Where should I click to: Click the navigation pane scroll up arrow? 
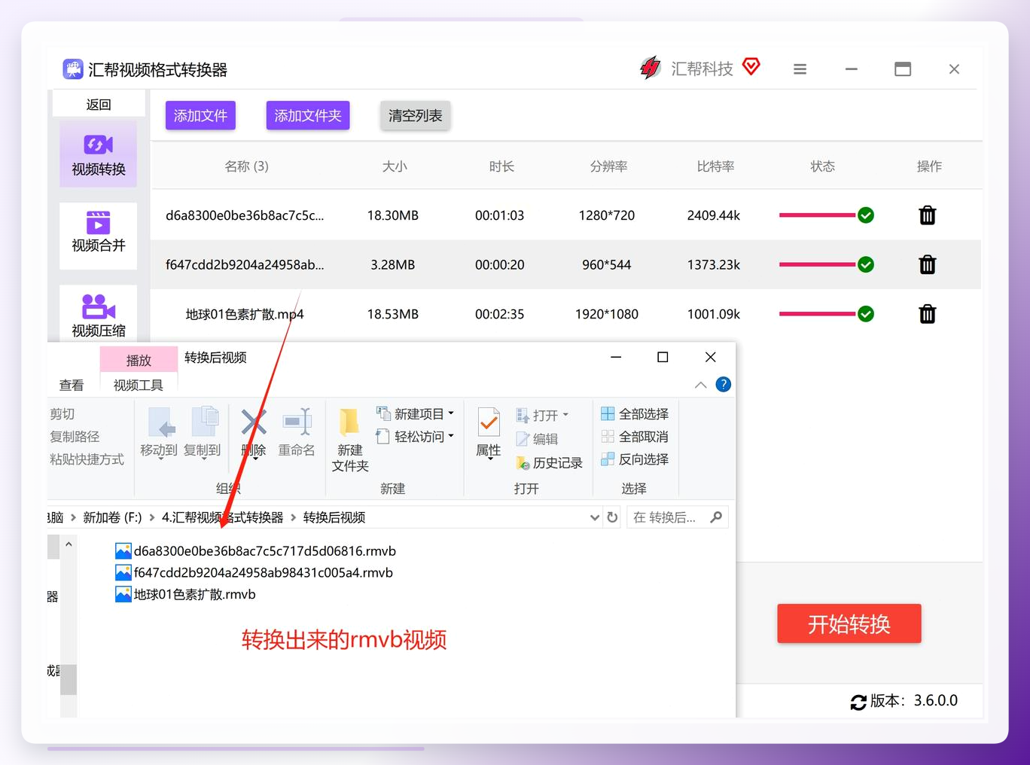coord(69,544)
